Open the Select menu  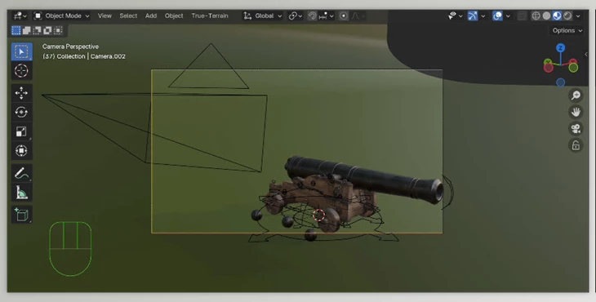[128, 16]
